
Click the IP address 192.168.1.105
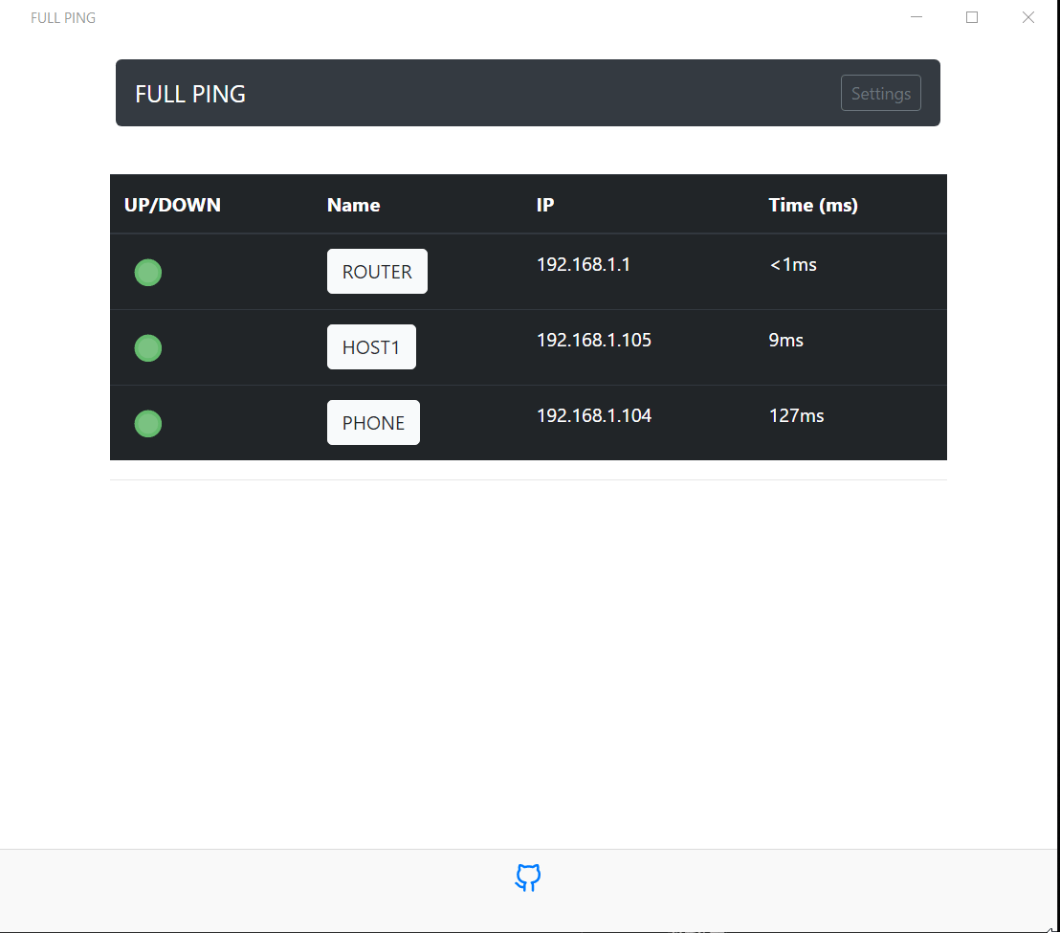(593, 340)
